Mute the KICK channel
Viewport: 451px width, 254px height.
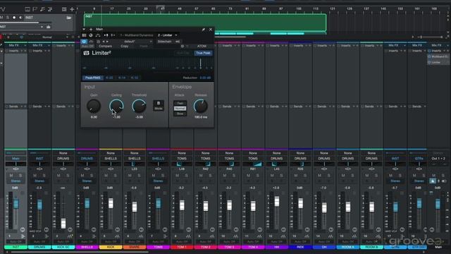[x=106, y=176]
